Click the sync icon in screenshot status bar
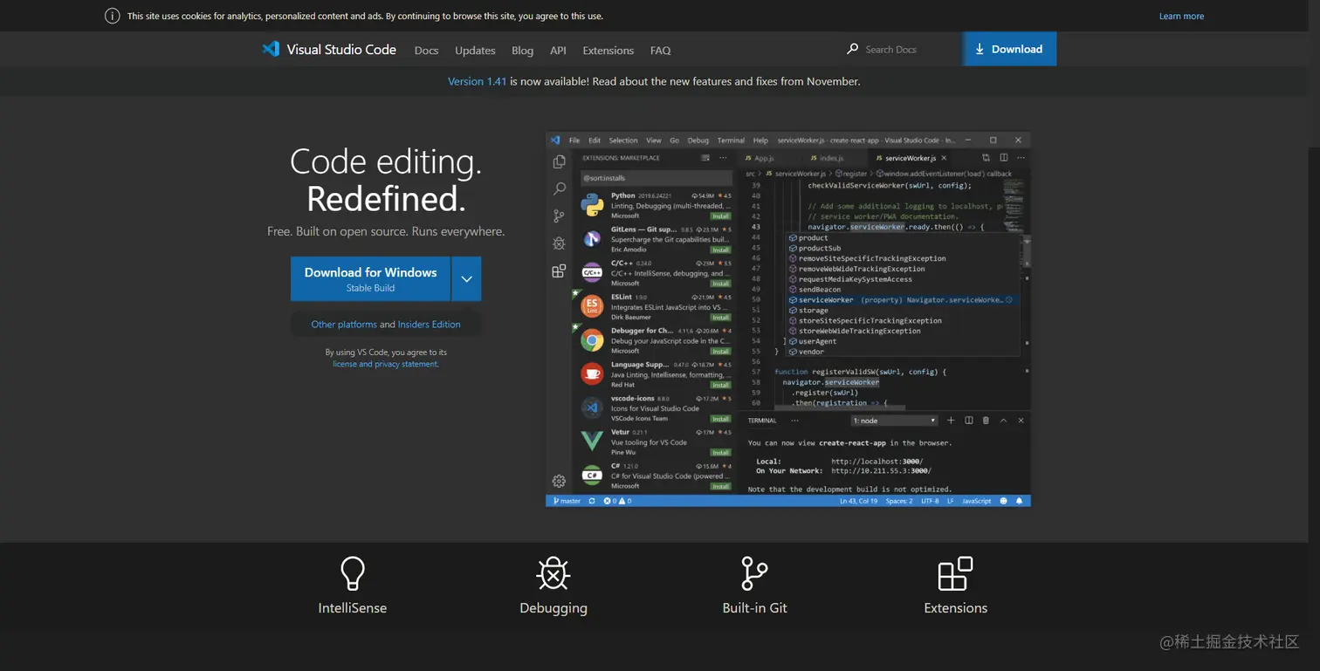The width and height of the screenshot is (1320, 671). 592,501
